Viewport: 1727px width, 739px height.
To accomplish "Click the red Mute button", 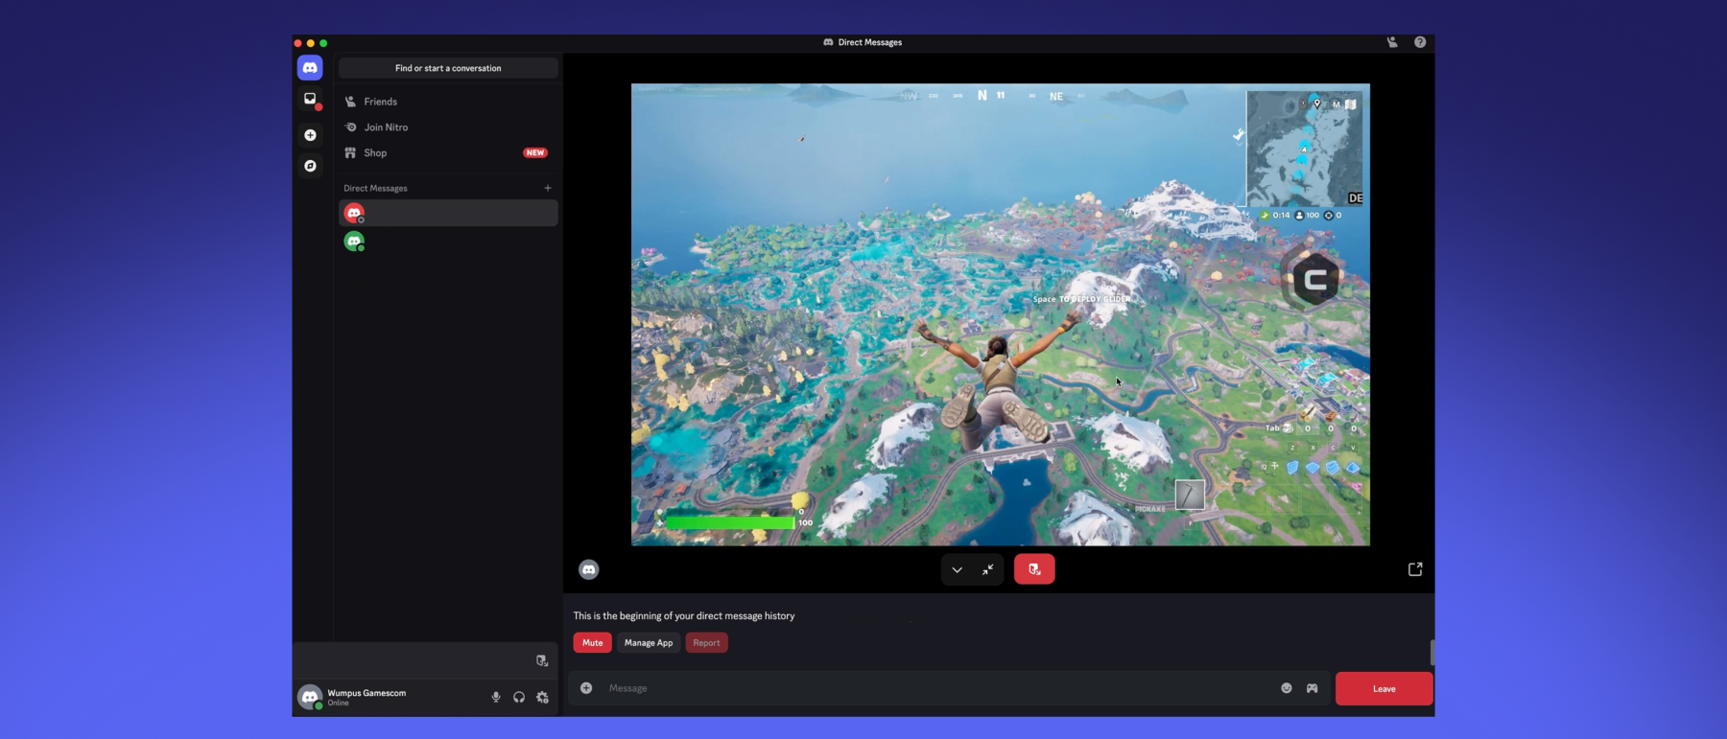I will (593, 643).
